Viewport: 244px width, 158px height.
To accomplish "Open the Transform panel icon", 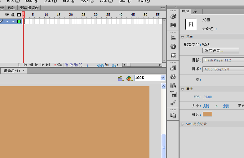I will (x=173, y=55).
